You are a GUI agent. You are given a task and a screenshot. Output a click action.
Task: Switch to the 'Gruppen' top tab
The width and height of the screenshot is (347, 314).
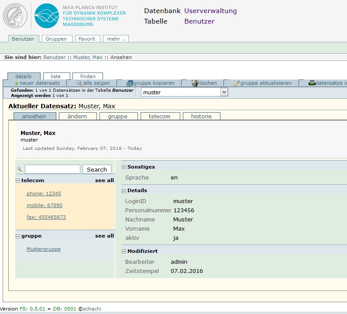tap(56, 39)
